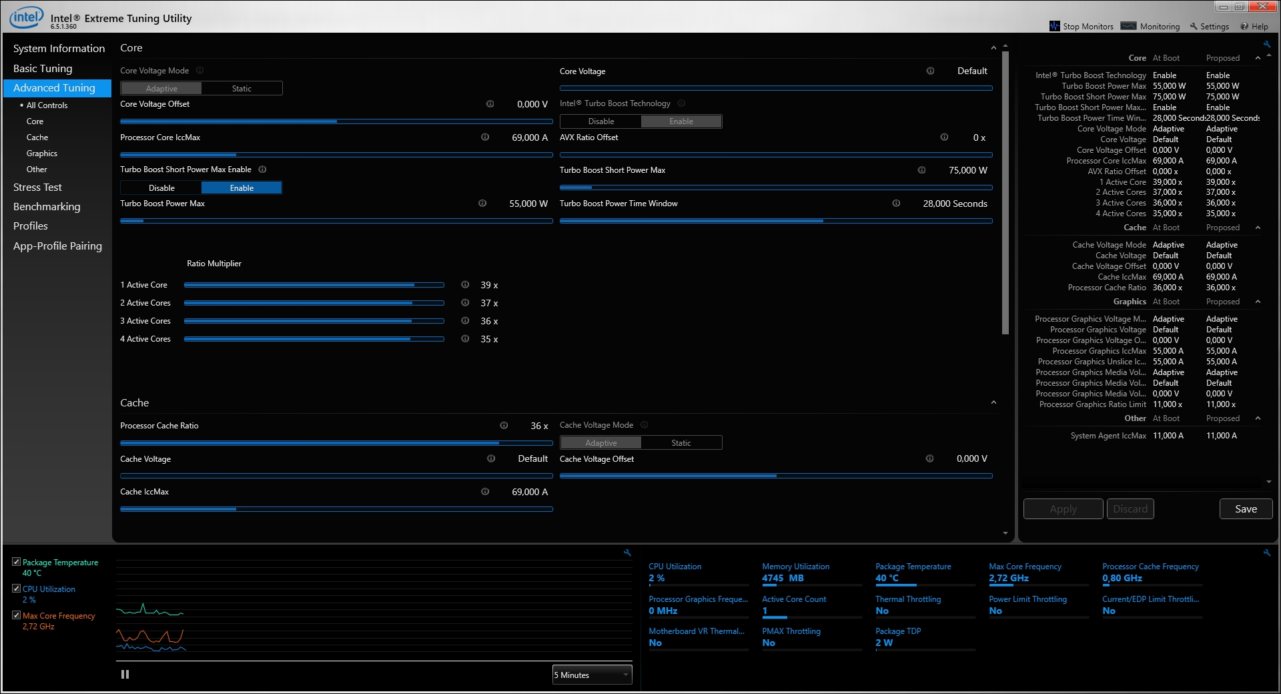The image size is (1281, 694).
Task: Open Basic Tuning section
Action: pos(43,69)
